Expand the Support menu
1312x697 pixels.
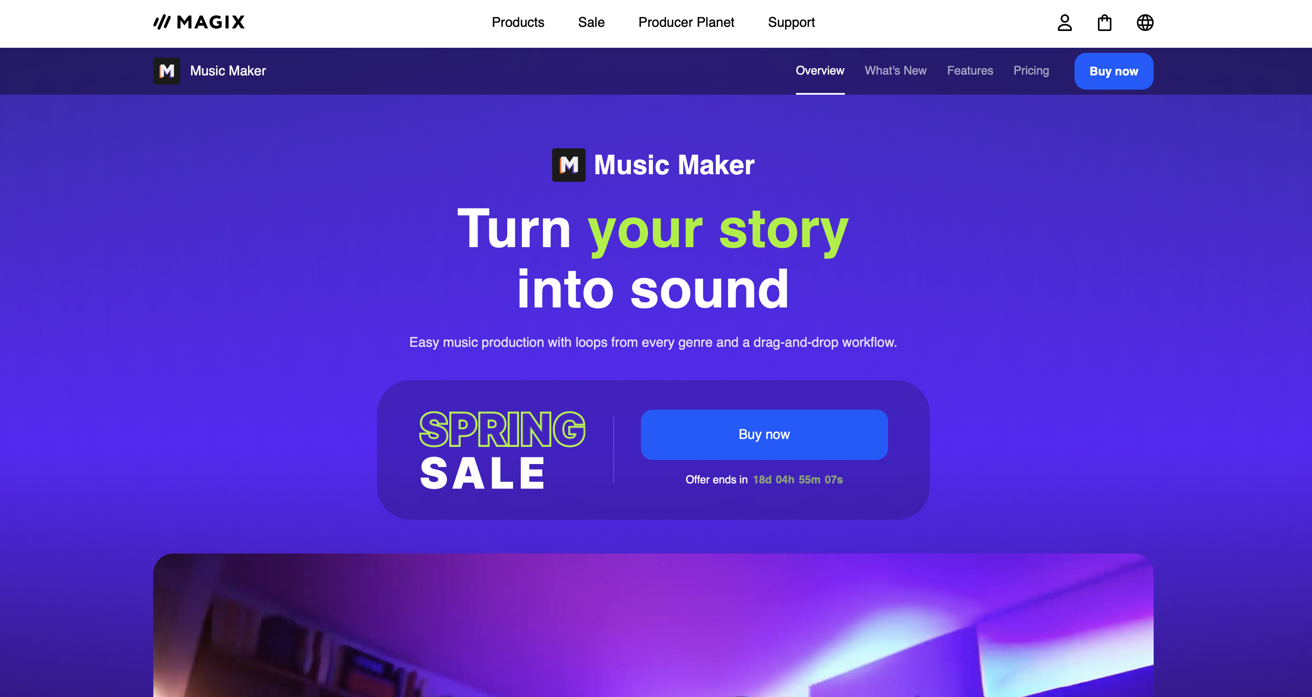(791, 22)
